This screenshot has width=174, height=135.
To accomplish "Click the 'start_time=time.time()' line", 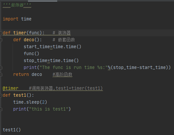I will point(52,47).
